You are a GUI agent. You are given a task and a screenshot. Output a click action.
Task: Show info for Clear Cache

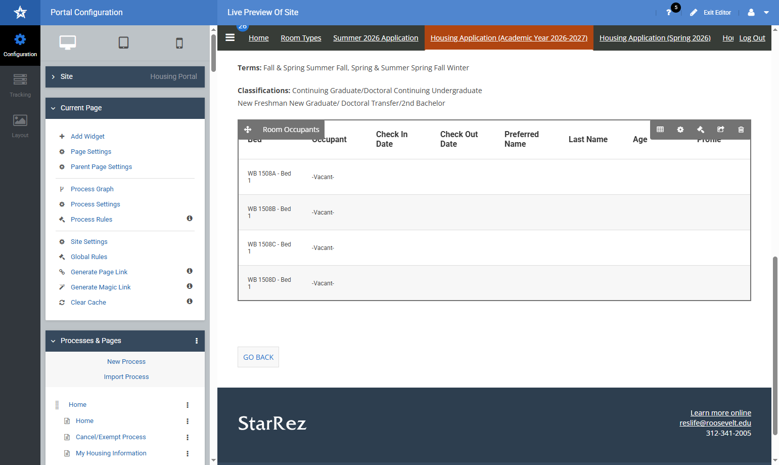pos(190,302)
